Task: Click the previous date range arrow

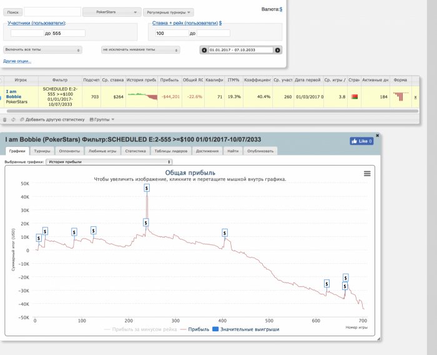Action: (204, 50)
